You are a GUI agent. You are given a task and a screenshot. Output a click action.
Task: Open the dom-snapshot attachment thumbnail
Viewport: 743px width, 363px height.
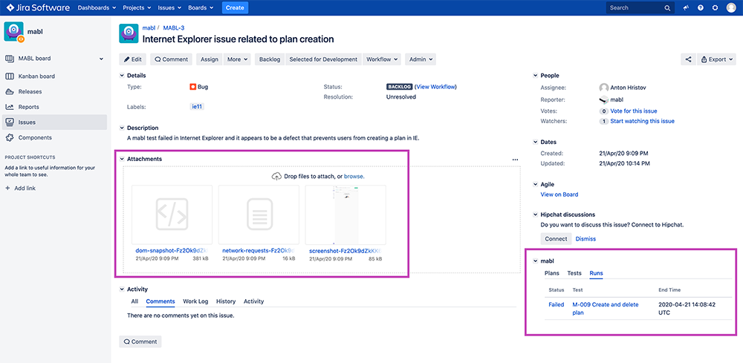(172, 215)
